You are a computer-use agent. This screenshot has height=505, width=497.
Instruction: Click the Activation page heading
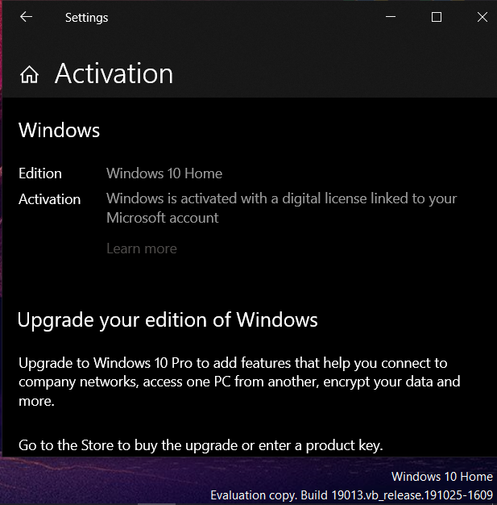[x=114, y=74]
